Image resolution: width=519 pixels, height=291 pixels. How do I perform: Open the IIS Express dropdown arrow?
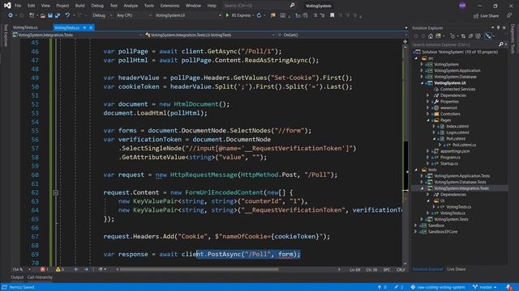(253, 15)
